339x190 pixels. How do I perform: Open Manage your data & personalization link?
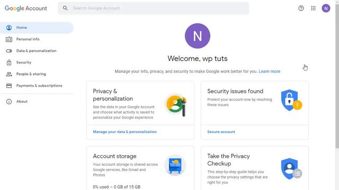click(125, 131)
